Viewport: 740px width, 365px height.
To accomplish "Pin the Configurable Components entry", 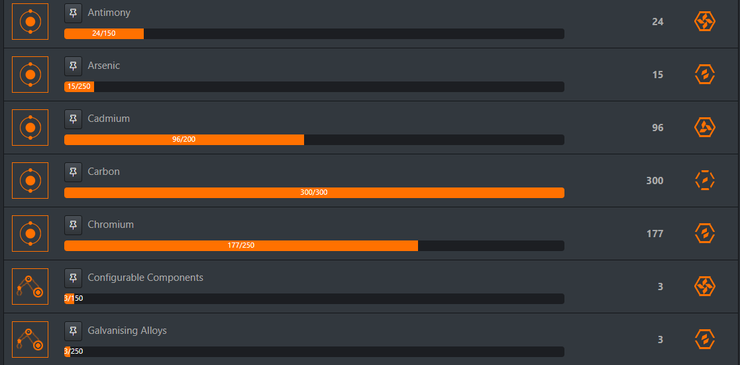I will point(73,278).
